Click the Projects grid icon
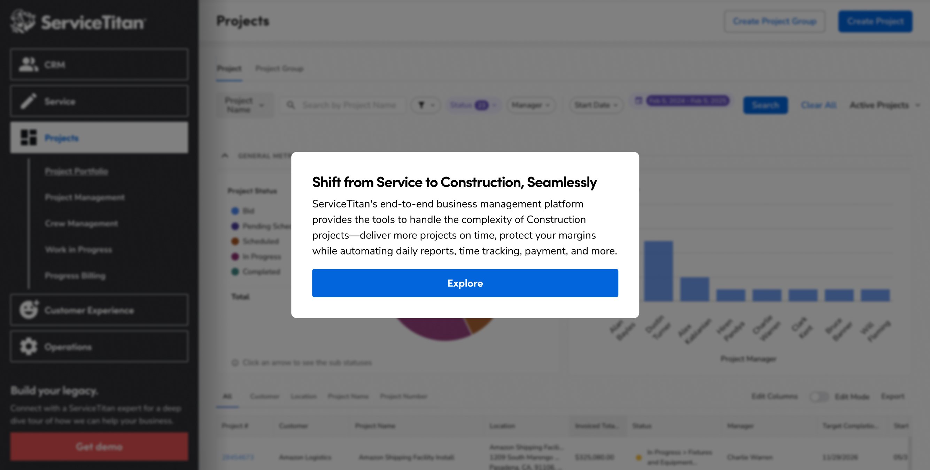 (x=29, y=138)
